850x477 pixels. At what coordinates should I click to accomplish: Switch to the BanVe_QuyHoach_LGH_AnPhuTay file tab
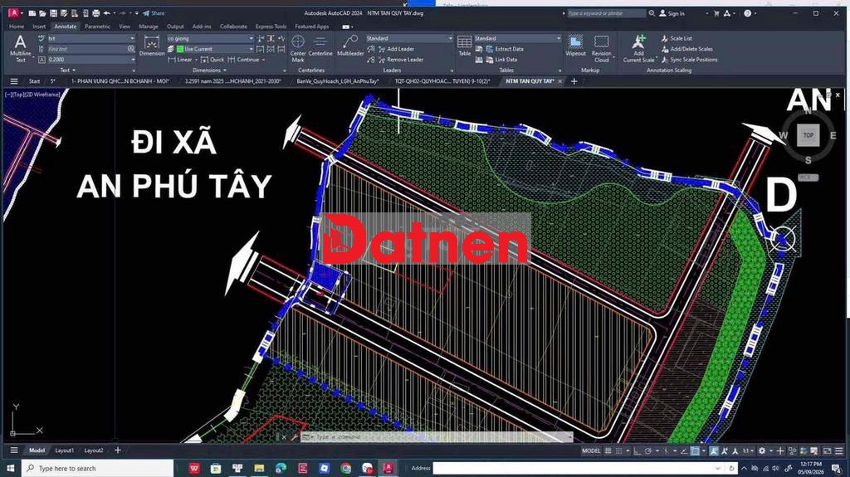pos(337,80)
